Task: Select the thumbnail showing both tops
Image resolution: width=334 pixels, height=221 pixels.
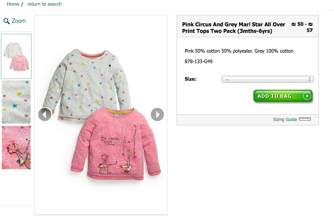Action: pyautogui.click(x=16, y=56)
